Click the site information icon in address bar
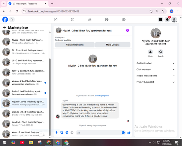 point(24,11)
